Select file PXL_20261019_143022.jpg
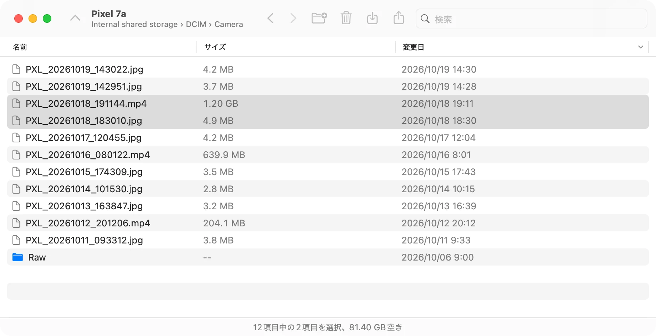This screenshot has width=656, height=336. [x=328, y=69]
